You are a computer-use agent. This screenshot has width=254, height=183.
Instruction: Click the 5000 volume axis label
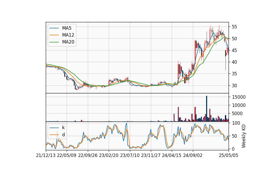tap(237, 114)
